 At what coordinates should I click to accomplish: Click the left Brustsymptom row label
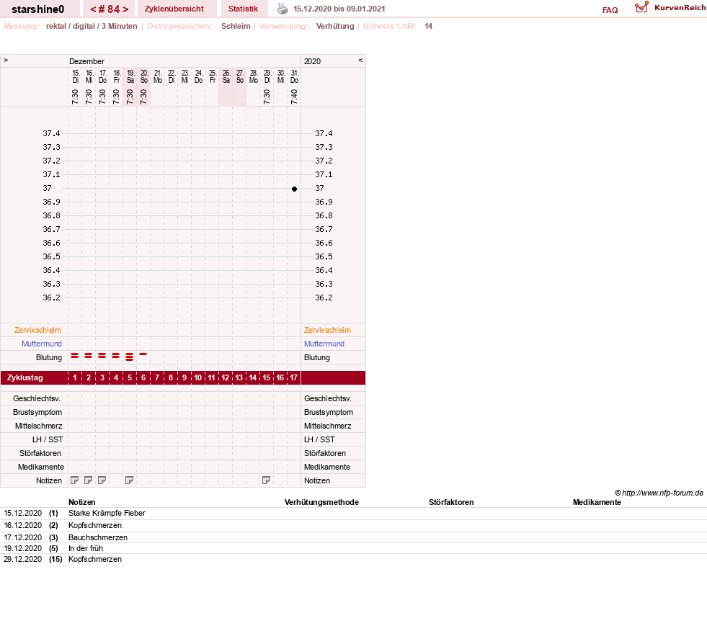(x=37, y=412)
